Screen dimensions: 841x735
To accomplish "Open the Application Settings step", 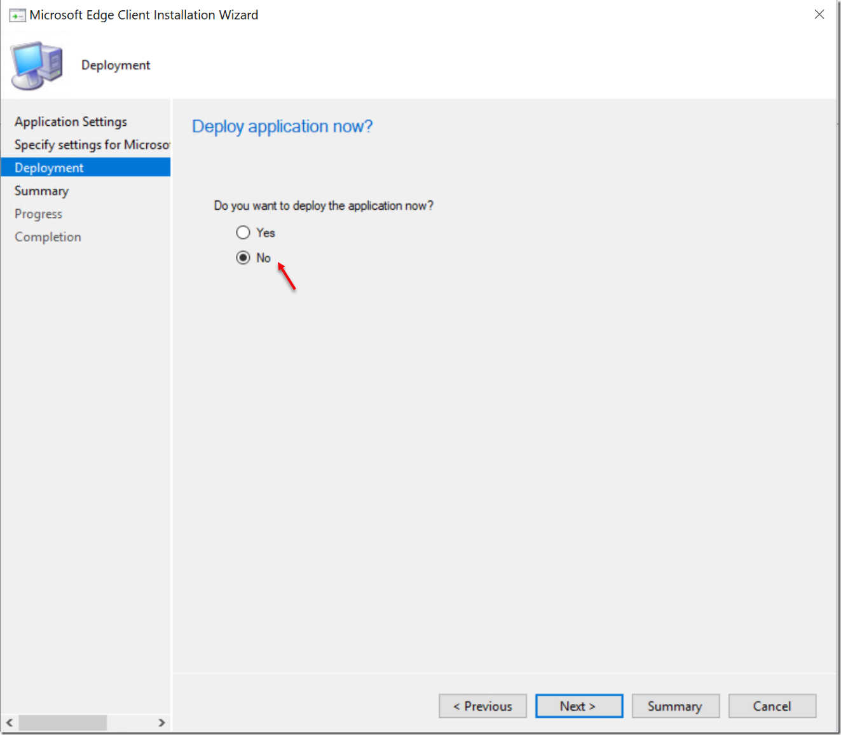I will coord(70,121).
